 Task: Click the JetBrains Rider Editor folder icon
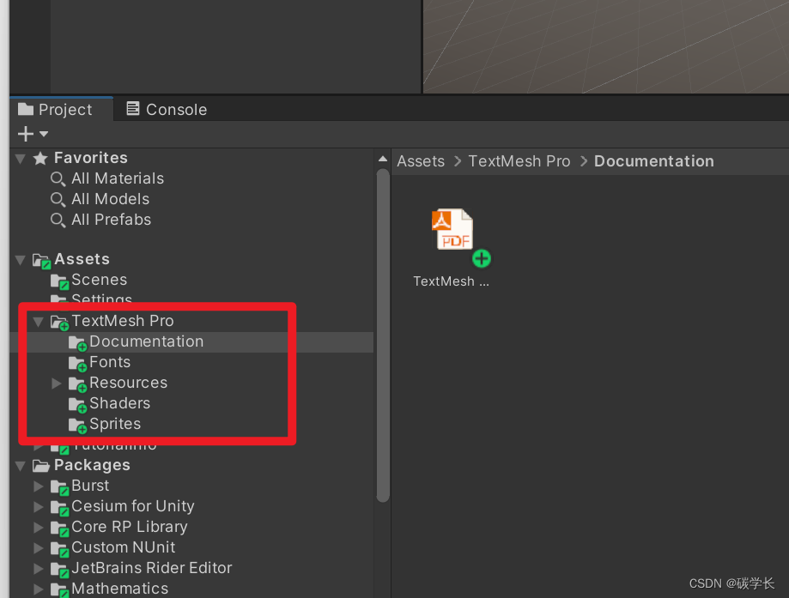(59, 571)
